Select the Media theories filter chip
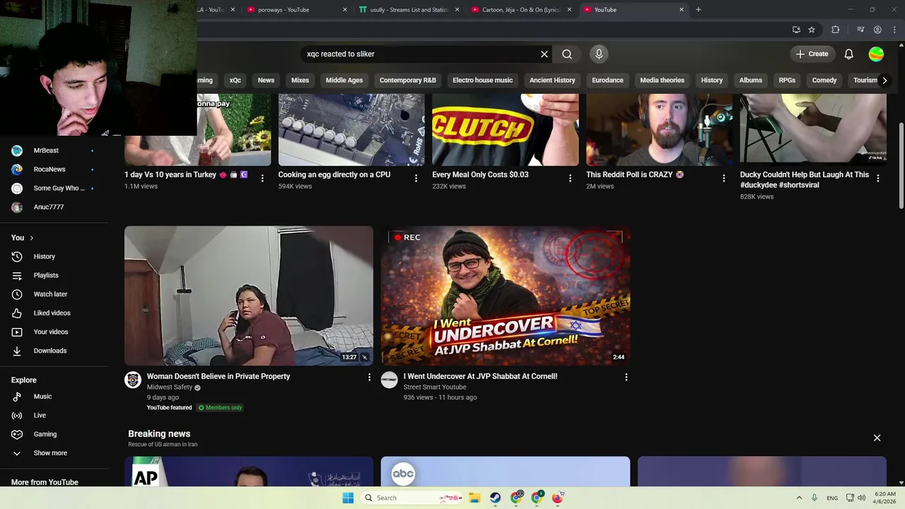Screen dimensions: 905x509 click(662, 81)
